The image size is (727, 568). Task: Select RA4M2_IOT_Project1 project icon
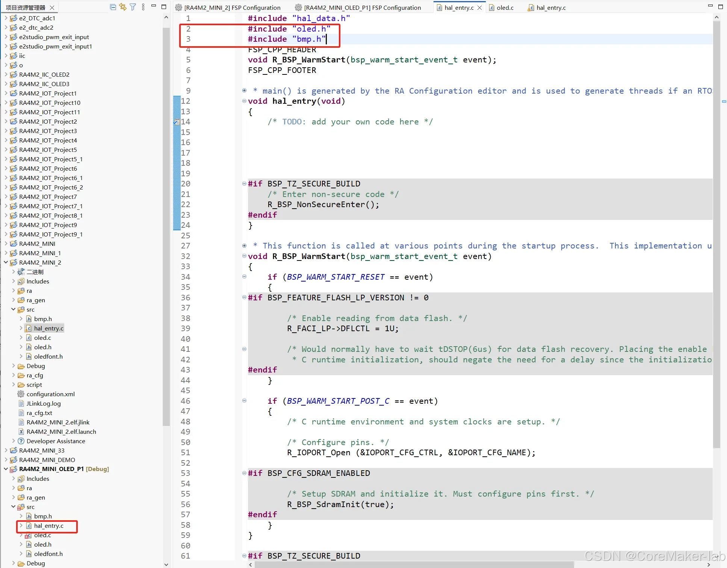pyautogui.click(x=14, y=93)
